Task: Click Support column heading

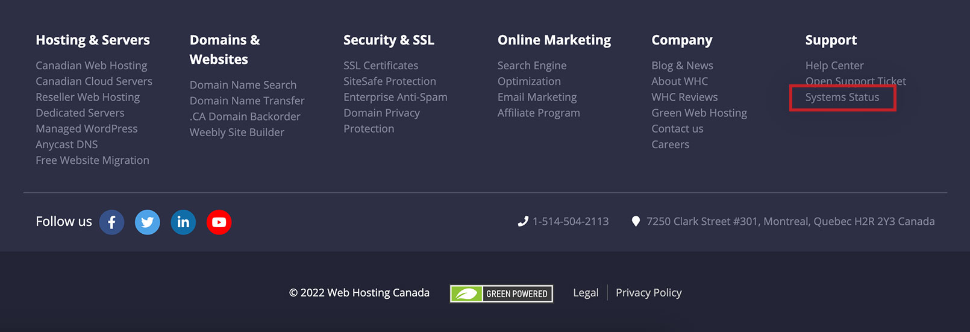Action: 831,40
